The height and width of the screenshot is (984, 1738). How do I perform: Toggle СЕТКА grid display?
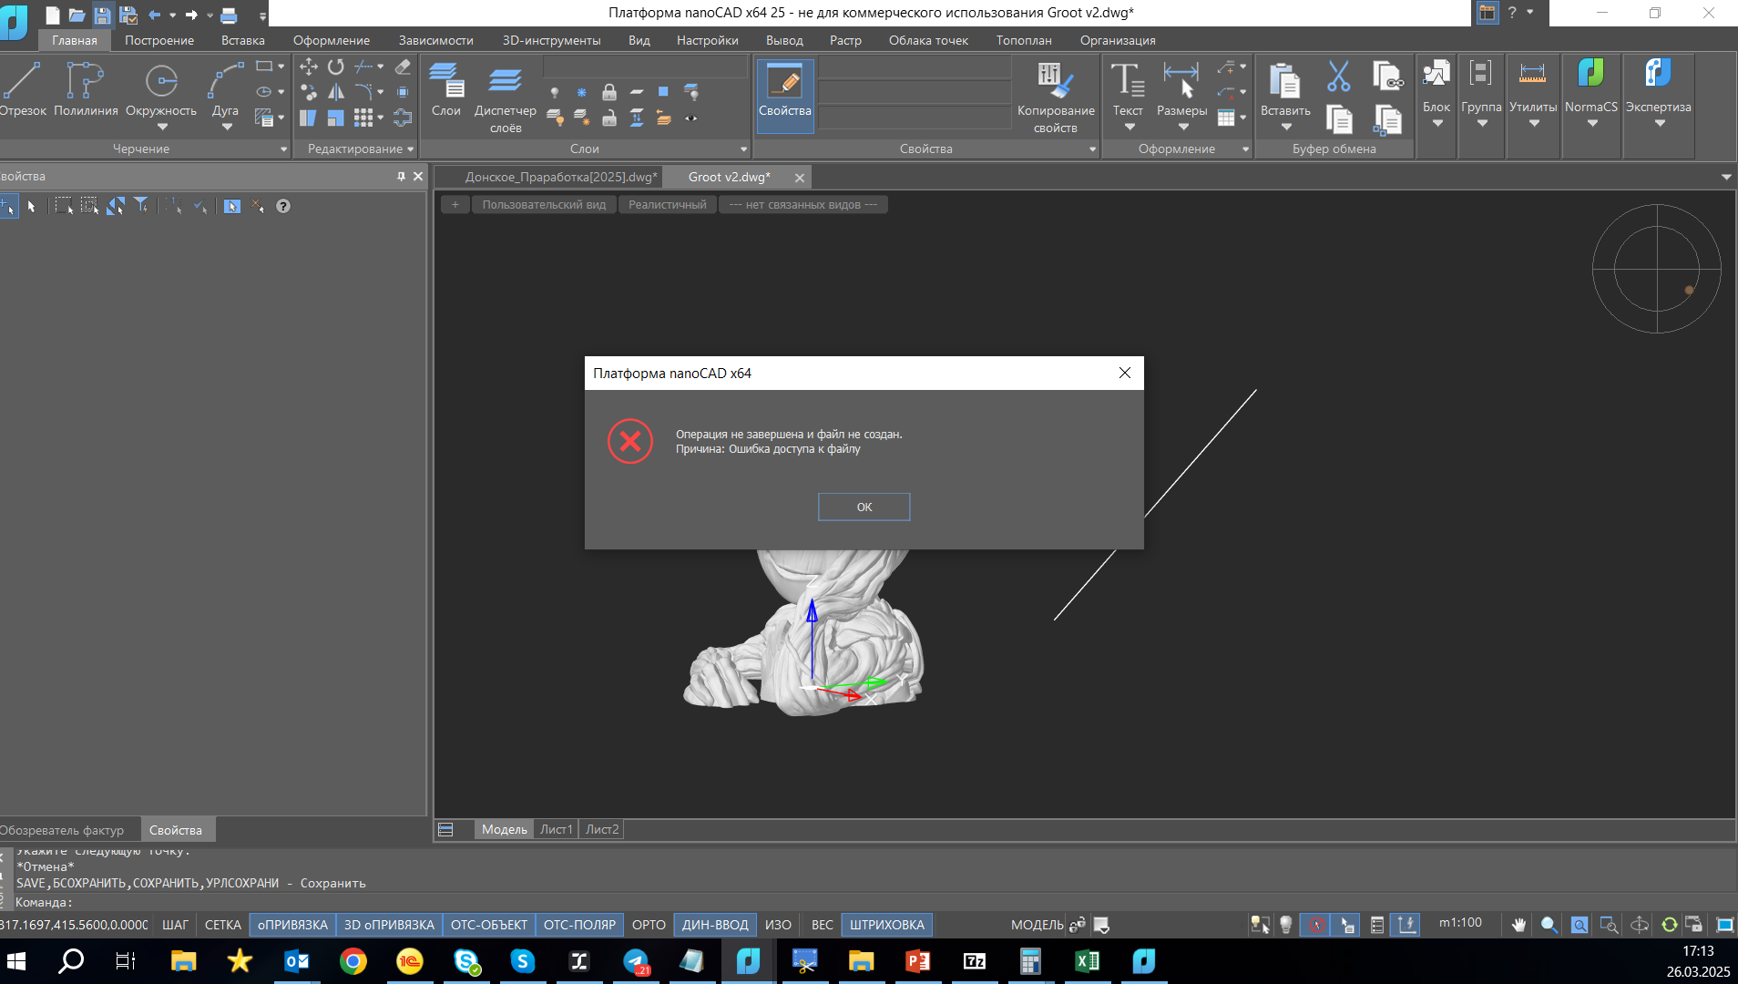(x=223, y=925)
